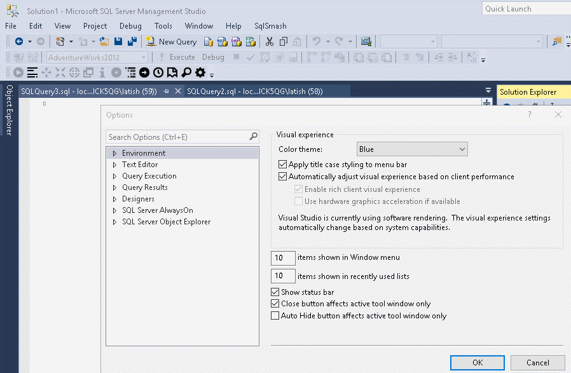Expand the Query Results tree node
The width and height of the screenshot is (571, 373).
click(114, 188)
